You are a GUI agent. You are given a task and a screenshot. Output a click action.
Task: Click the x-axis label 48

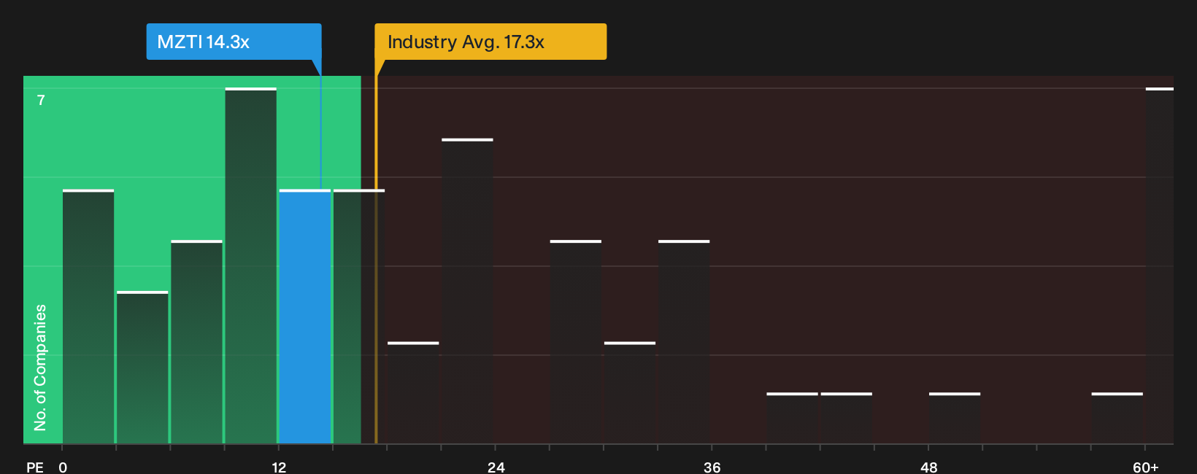pos(928,467)
